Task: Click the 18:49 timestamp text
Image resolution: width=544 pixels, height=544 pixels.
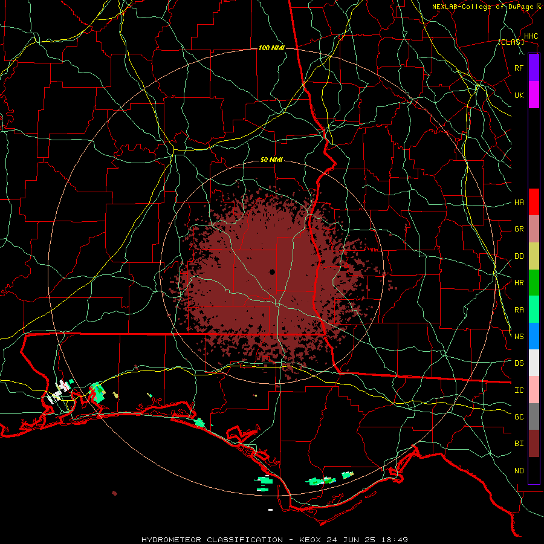Action: pyautogui.click(x=393, y=540)
